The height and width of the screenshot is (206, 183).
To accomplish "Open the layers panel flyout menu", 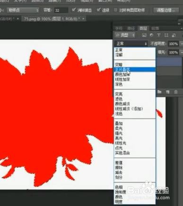I will pos(182,28).
